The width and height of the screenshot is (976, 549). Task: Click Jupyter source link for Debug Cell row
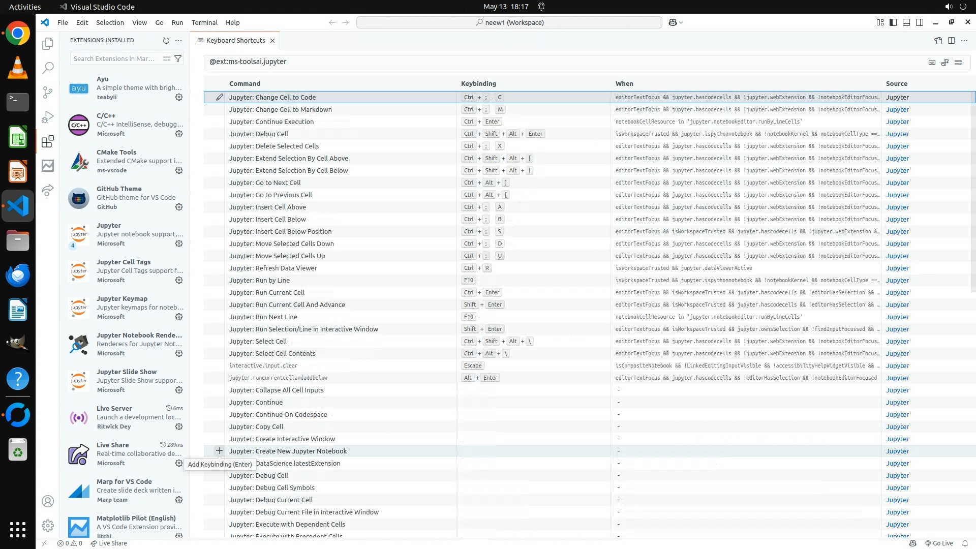coord(897,134)
